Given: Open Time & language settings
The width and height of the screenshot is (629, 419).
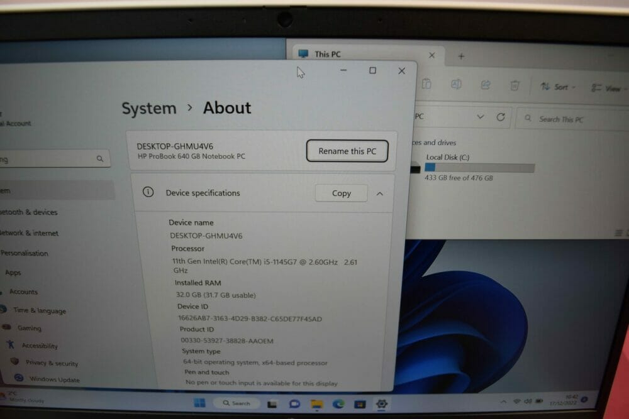Looking at the screenshot, I should coord(39,310).
